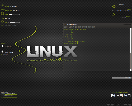Maximize the terminal window

pos(127,24)
